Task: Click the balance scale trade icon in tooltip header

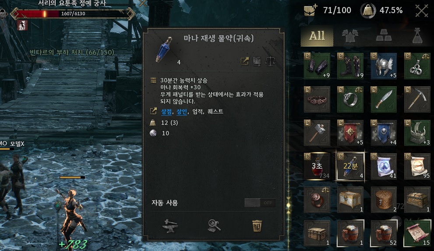Action: pos(270,61)
